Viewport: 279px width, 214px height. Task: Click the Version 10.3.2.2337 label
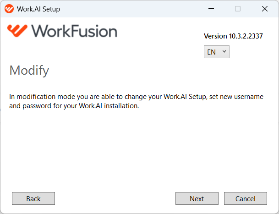[233, 36]
